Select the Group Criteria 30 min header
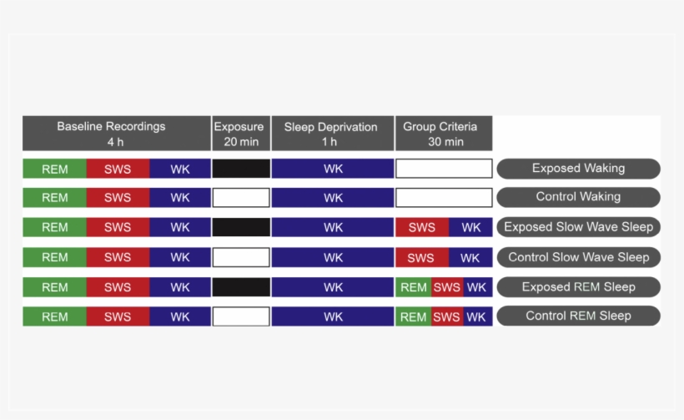 point(443,134)
